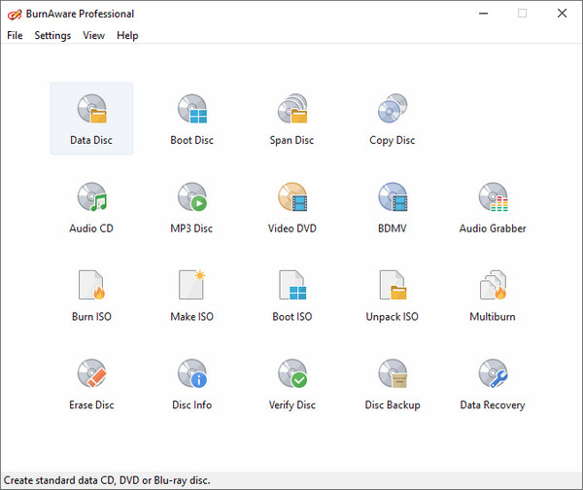This screenshot has height=490, width=583.
Task: Open the File menu
Action: pos(15,36)
